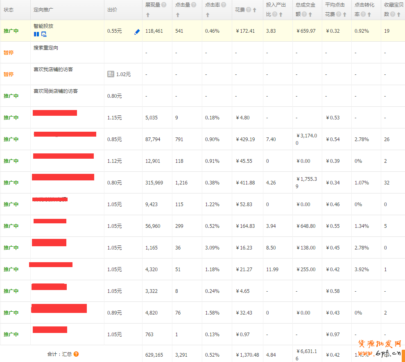405x362 pixels.
Task: Click 喜欢同类店铺的访客 targeting entry
Action: [56, 91]
